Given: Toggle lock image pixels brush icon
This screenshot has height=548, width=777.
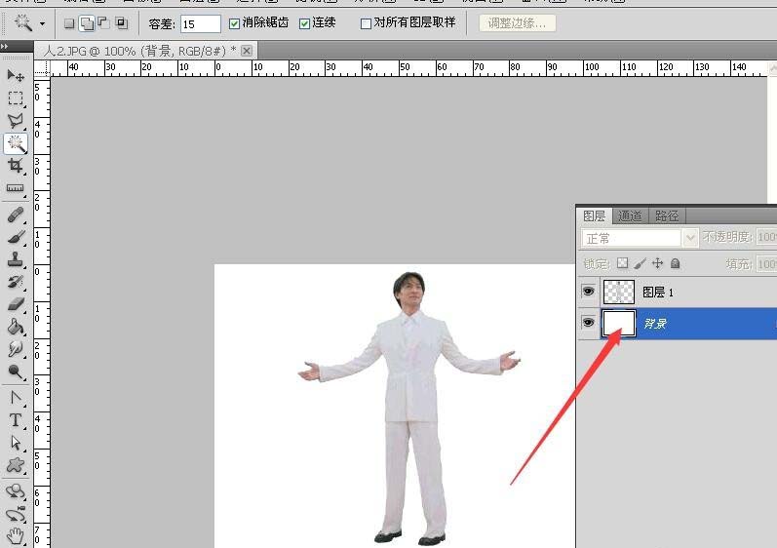Looking at the screenshot, I should (x=640, y=263).
